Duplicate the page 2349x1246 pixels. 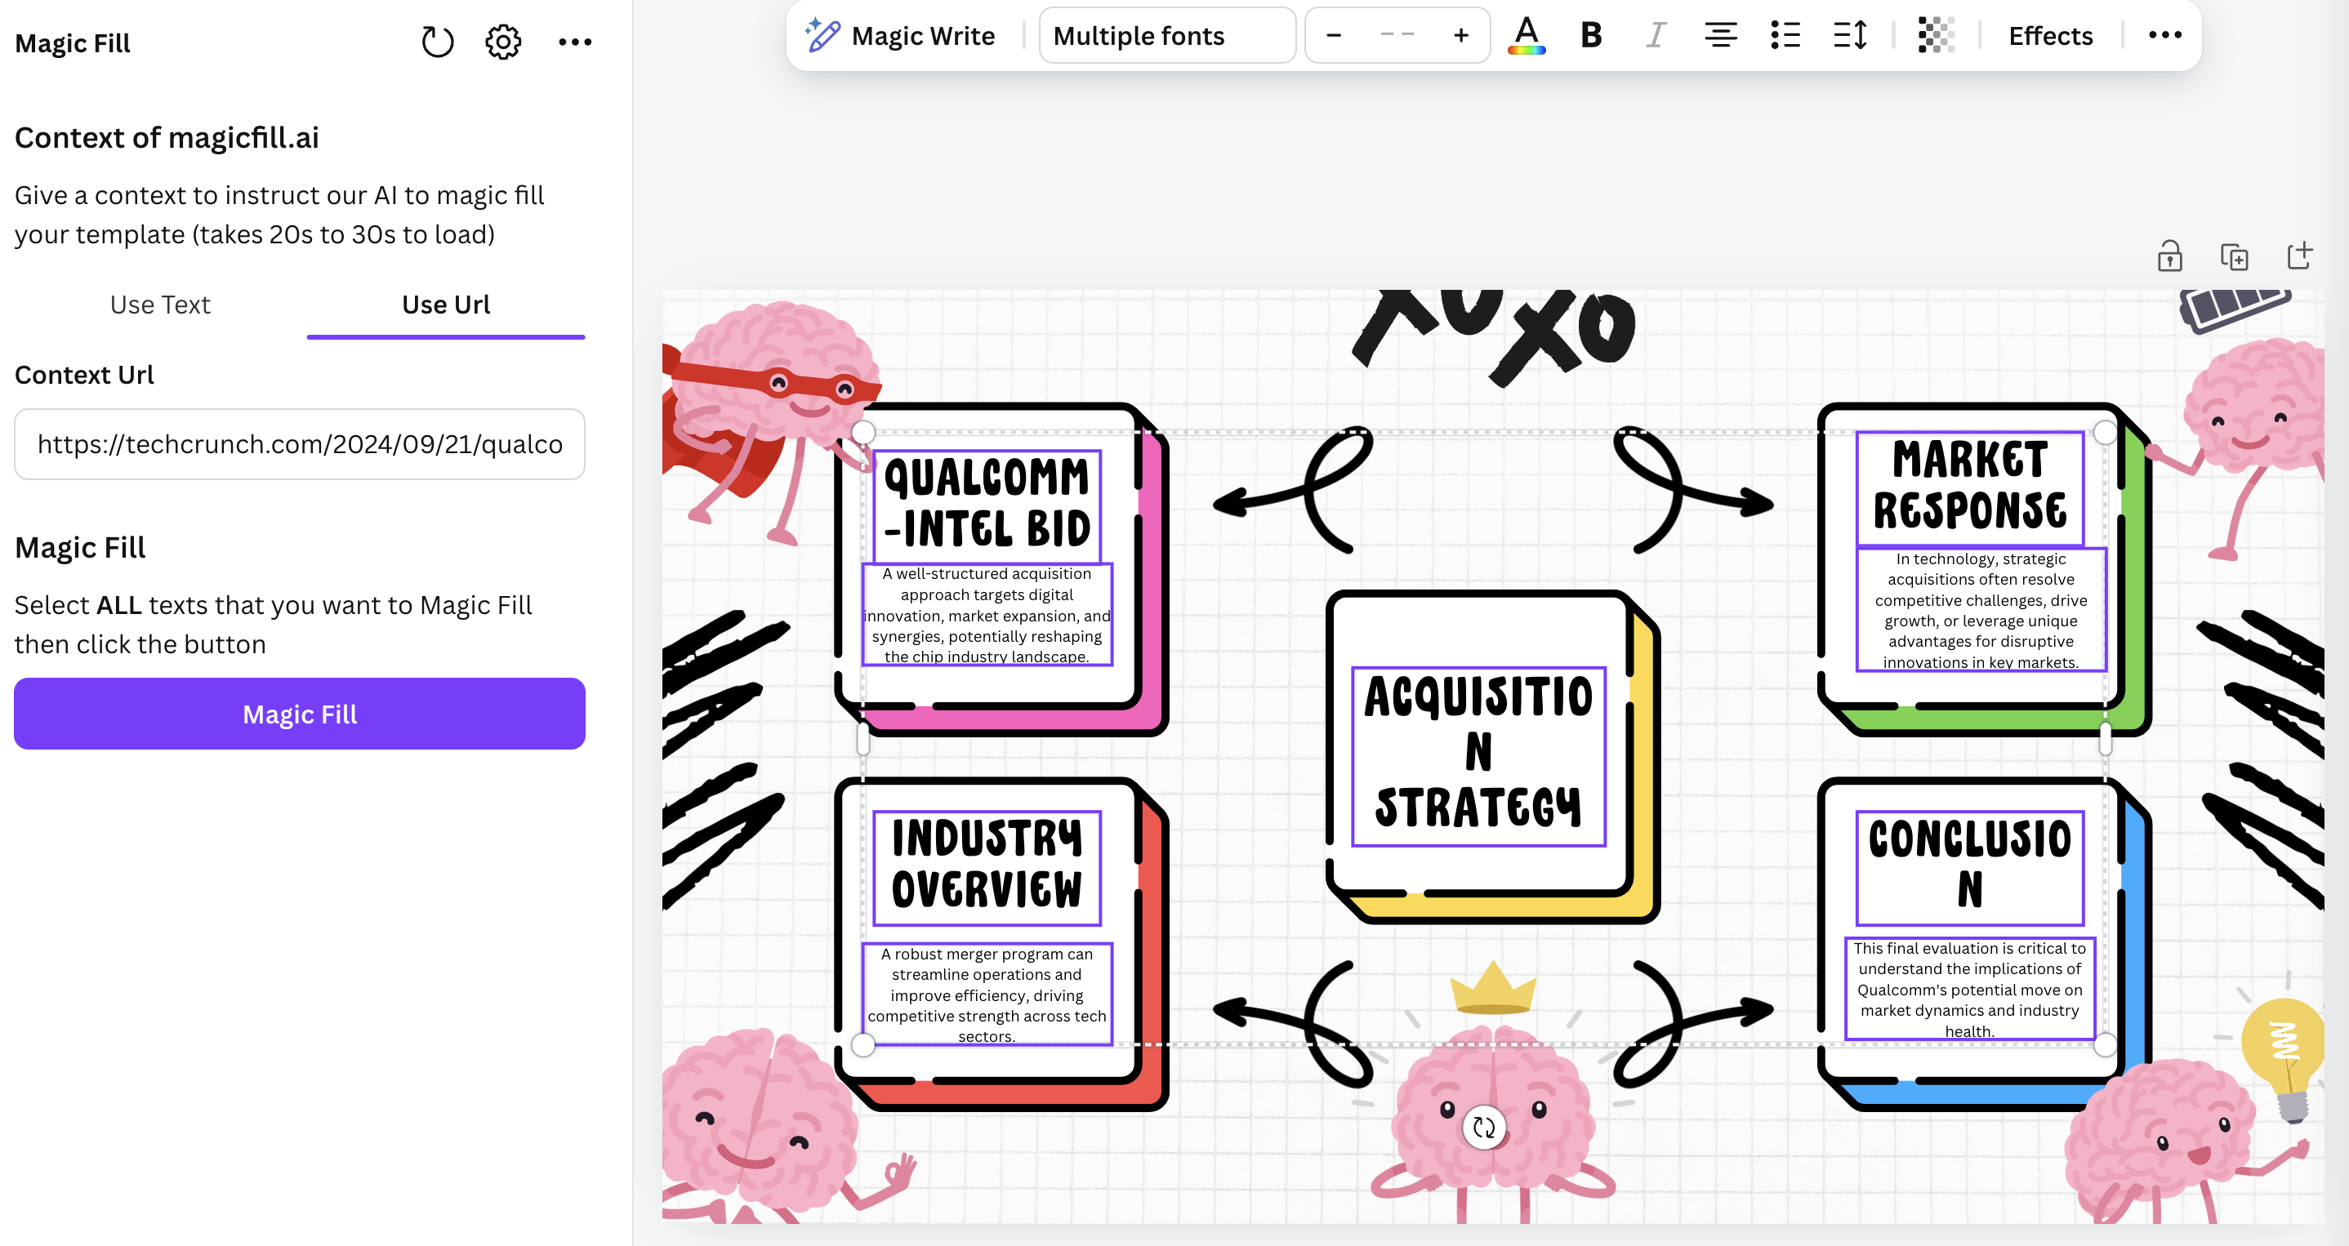tap(2233, 256)
